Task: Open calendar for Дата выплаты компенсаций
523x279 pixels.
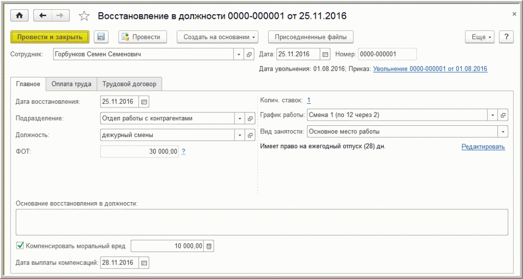Action: click(x=144, y=263)
